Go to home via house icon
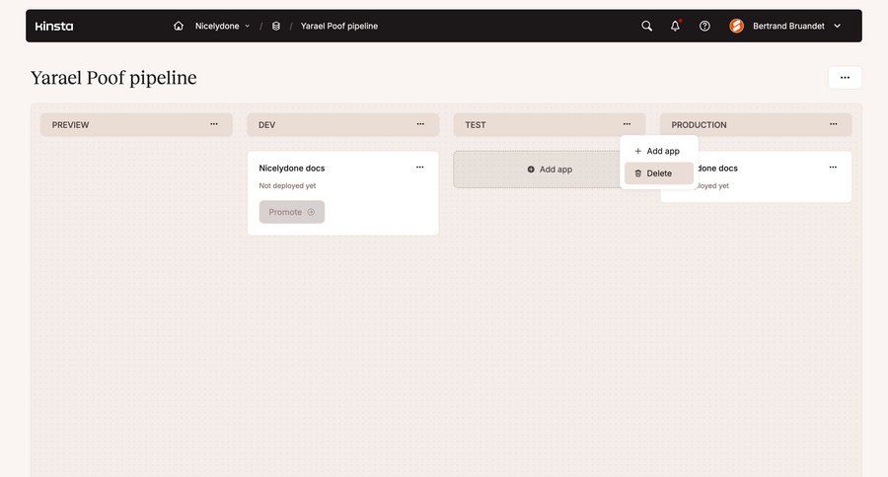 tap(179, 26)
